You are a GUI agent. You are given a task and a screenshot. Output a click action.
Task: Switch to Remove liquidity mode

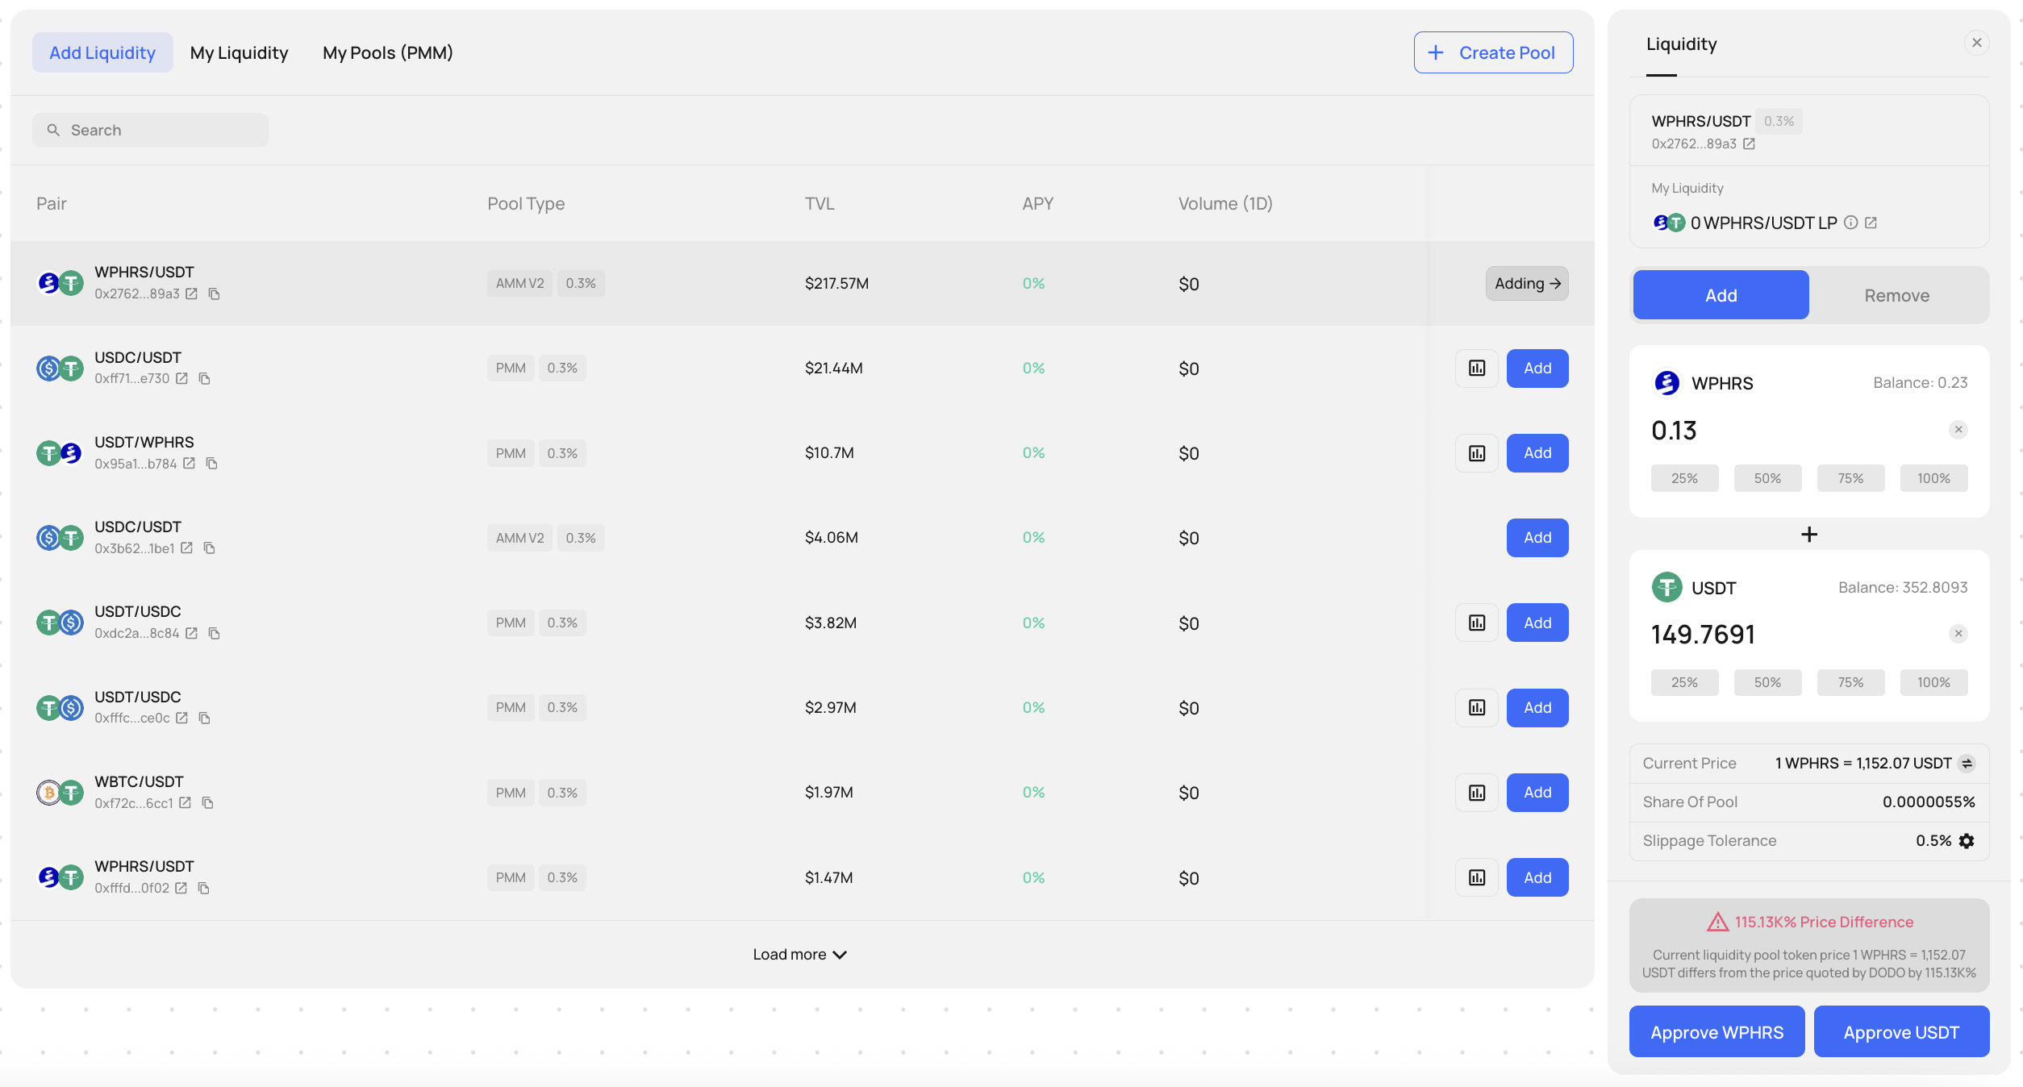click(1896, 296)
